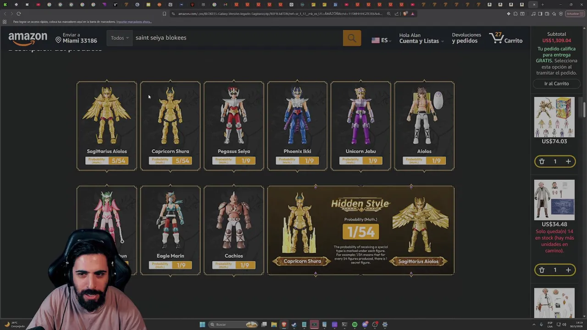Click the orange search magnifier button

tap(352, 38)
